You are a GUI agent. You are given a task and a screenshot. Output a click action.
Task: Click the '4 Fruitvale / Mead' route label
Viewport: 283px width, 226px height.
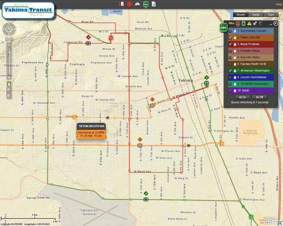[x=248, y=51]
